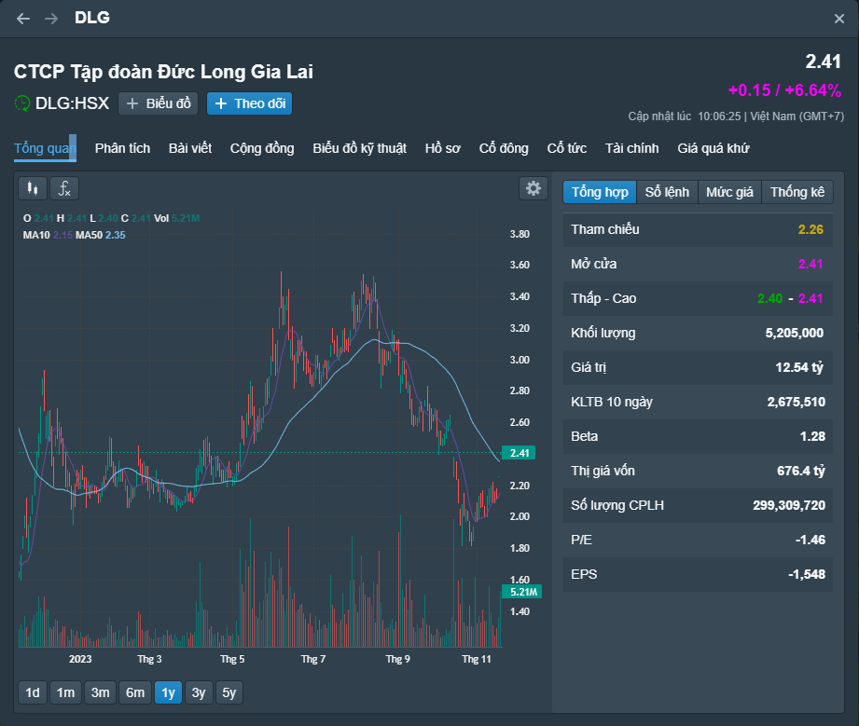Click the MA10 indicator legend

point(48,235)
